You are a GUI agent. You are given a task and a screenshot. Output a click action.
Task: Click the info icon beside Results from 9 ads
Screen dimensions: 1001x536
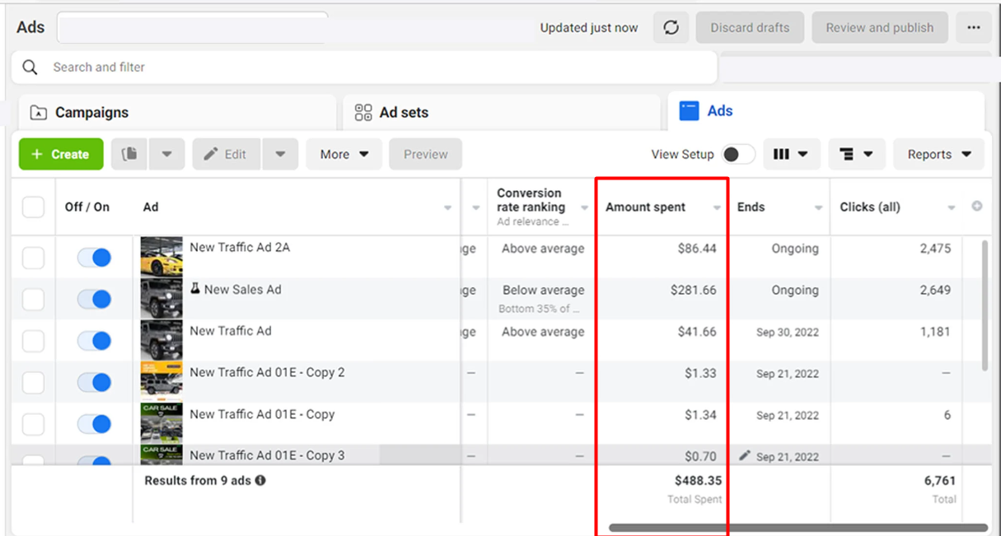point(260,480)
